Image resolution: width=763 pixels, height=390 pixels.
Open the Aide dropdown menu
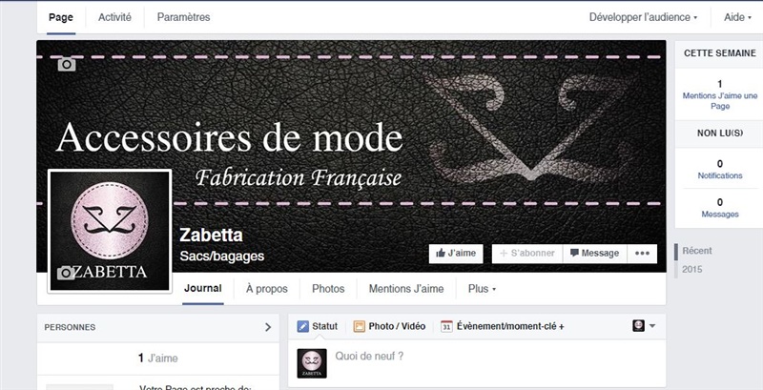737,17
